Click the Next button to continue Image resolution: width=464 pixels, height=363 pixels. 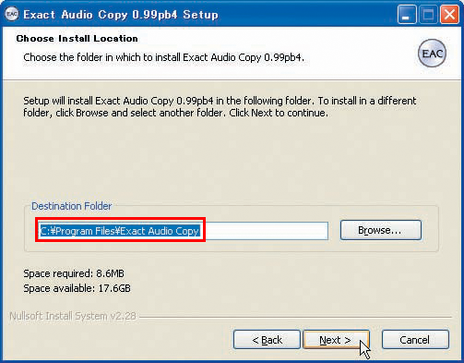pyautogui.click(x=336, y=340)
